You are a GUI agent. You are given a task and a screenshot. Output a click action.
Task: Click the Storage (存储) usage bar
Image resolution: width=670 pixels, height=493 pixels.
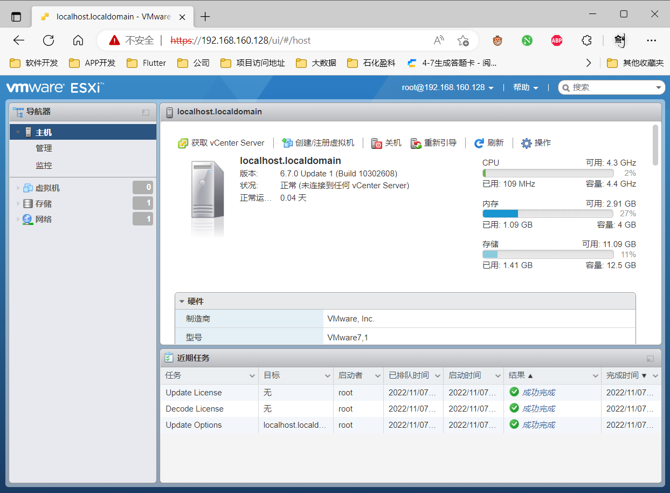(x=548, y=254)
